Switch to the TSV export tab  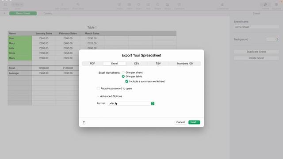pyautogui.click(x=158, y=64)
